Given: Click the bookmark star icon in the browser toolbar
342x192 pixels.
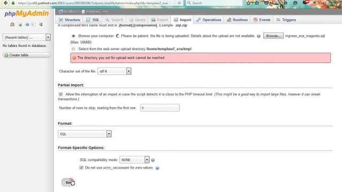Looking at the screenshot, I should (248, 3).
